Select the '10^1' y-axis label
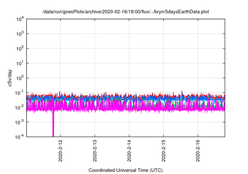 20,63
